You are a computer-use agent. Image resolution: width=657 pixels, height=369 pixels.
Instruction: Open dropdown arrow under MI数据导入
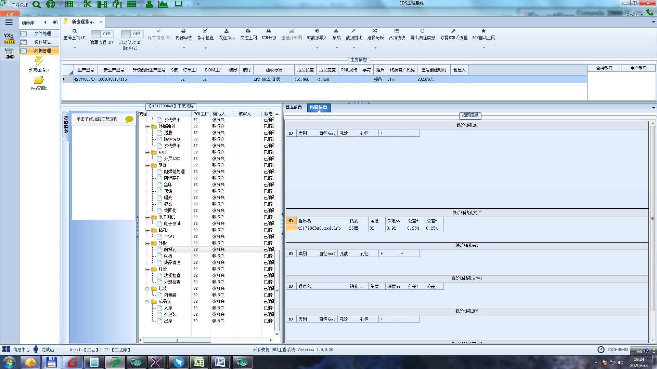click(317, 48)
